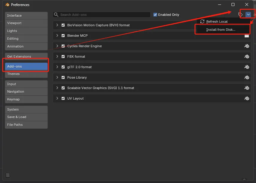Expand the Scalable Vector Graphics details
The height and width of the screenshot is (183, 256).
coord(57,88)
